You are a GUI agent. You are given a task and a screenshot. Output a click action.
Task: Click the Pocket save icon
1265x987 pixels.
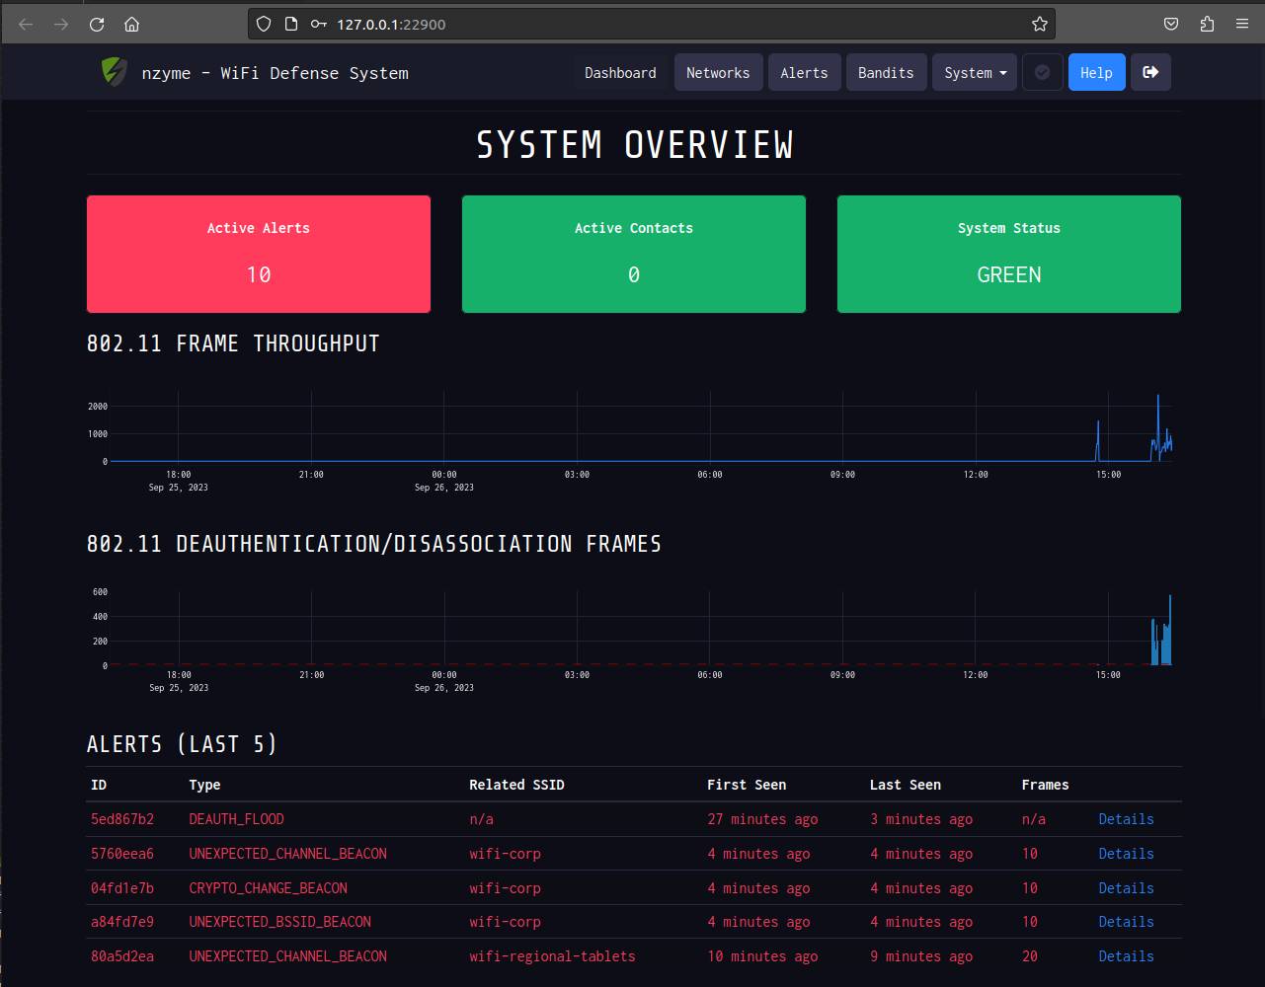1171,24
